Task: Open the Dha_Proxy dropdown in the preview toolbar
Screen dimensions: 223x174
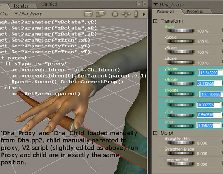Action: coord(28,14)
